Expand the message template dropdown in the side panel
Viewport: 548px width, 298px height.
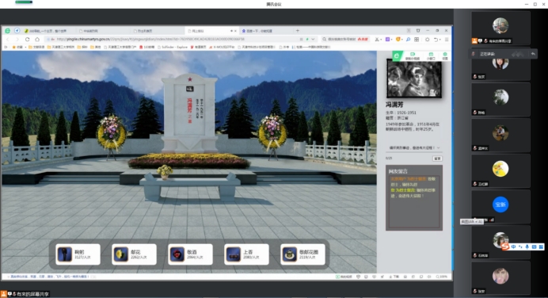414,147
